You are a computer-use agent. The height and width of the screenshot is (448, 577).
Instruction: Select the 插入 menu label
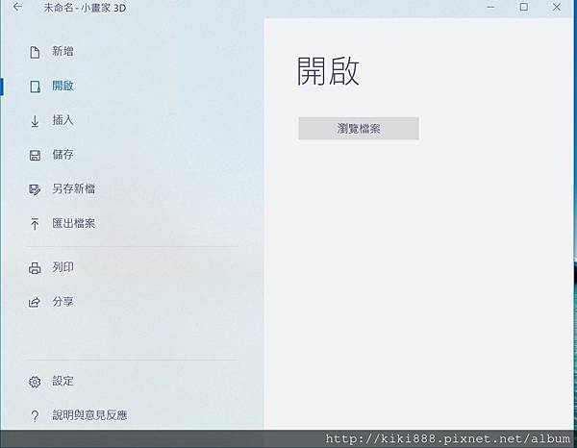point(63,120)
